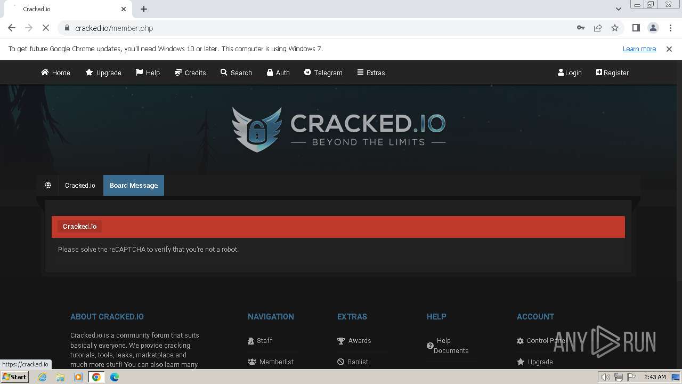
Task: Click the Login link
Action: click(x=570, y=73)
